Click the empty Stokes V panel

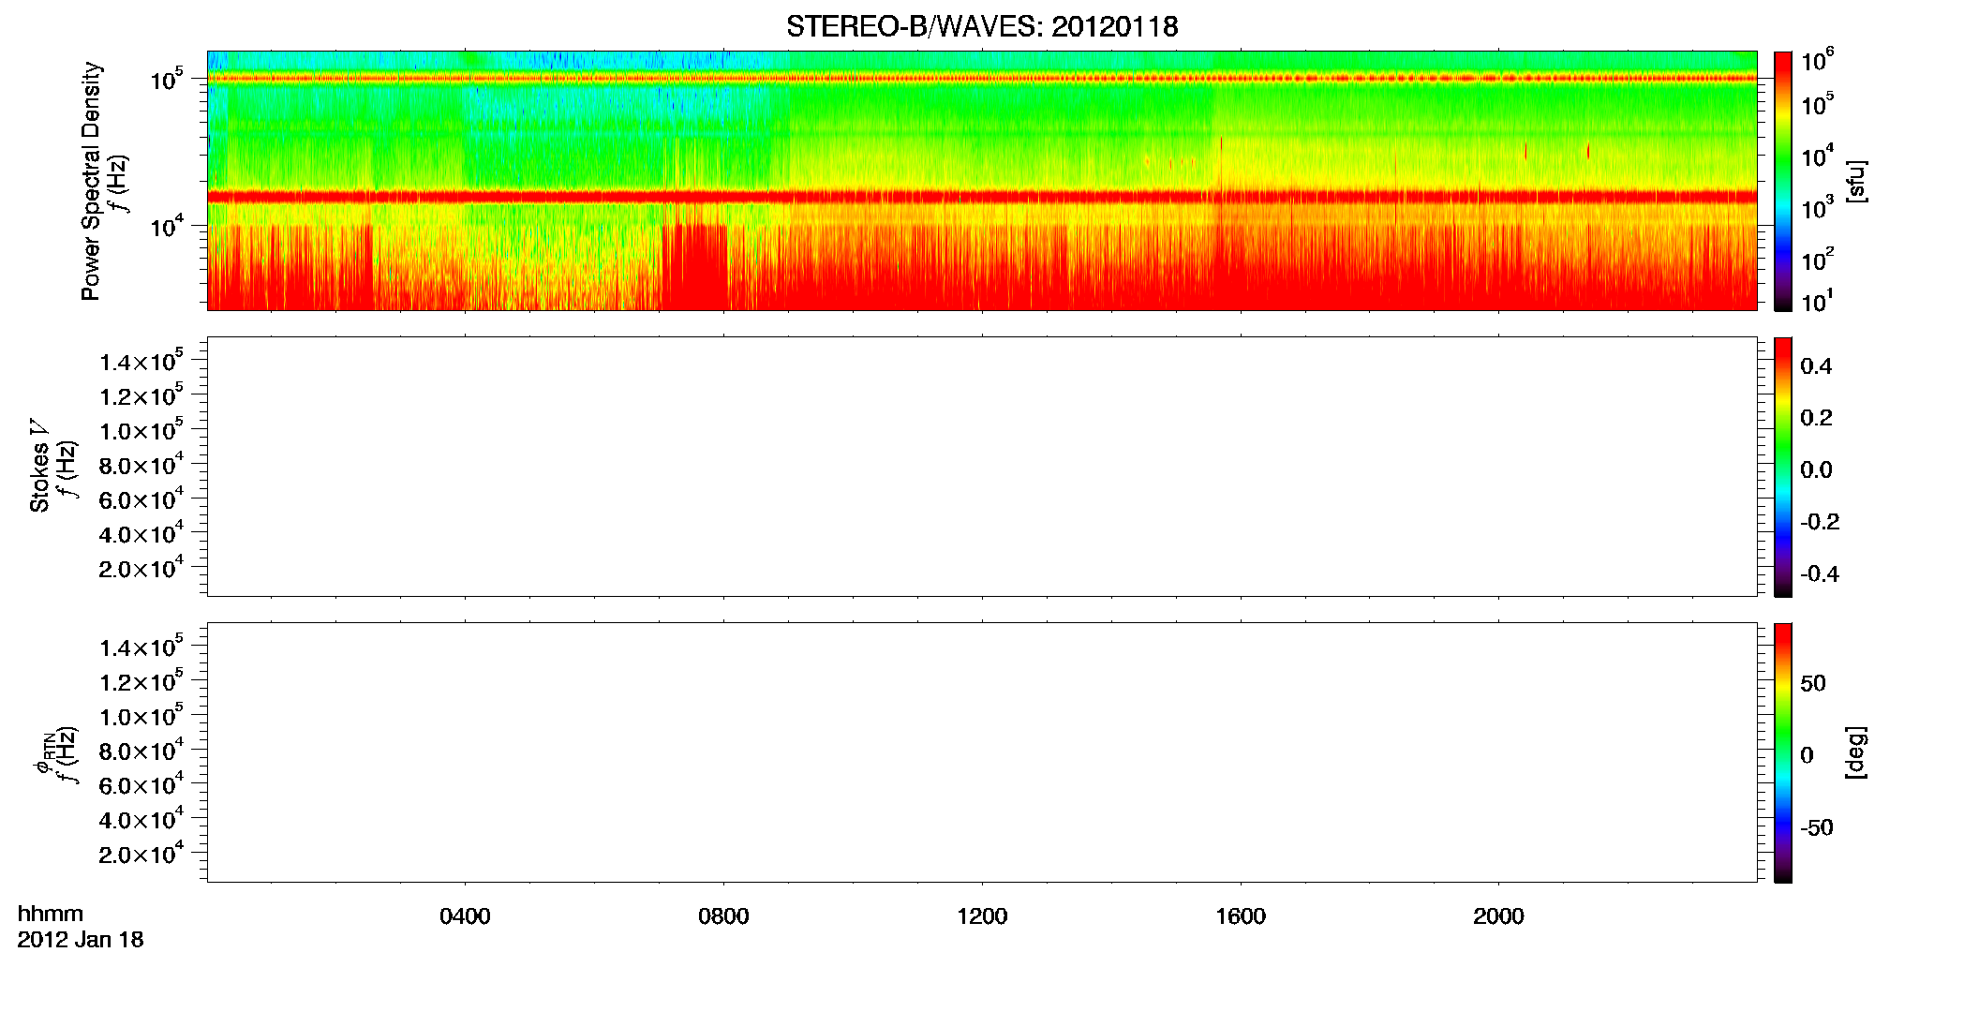coord(982,467)
